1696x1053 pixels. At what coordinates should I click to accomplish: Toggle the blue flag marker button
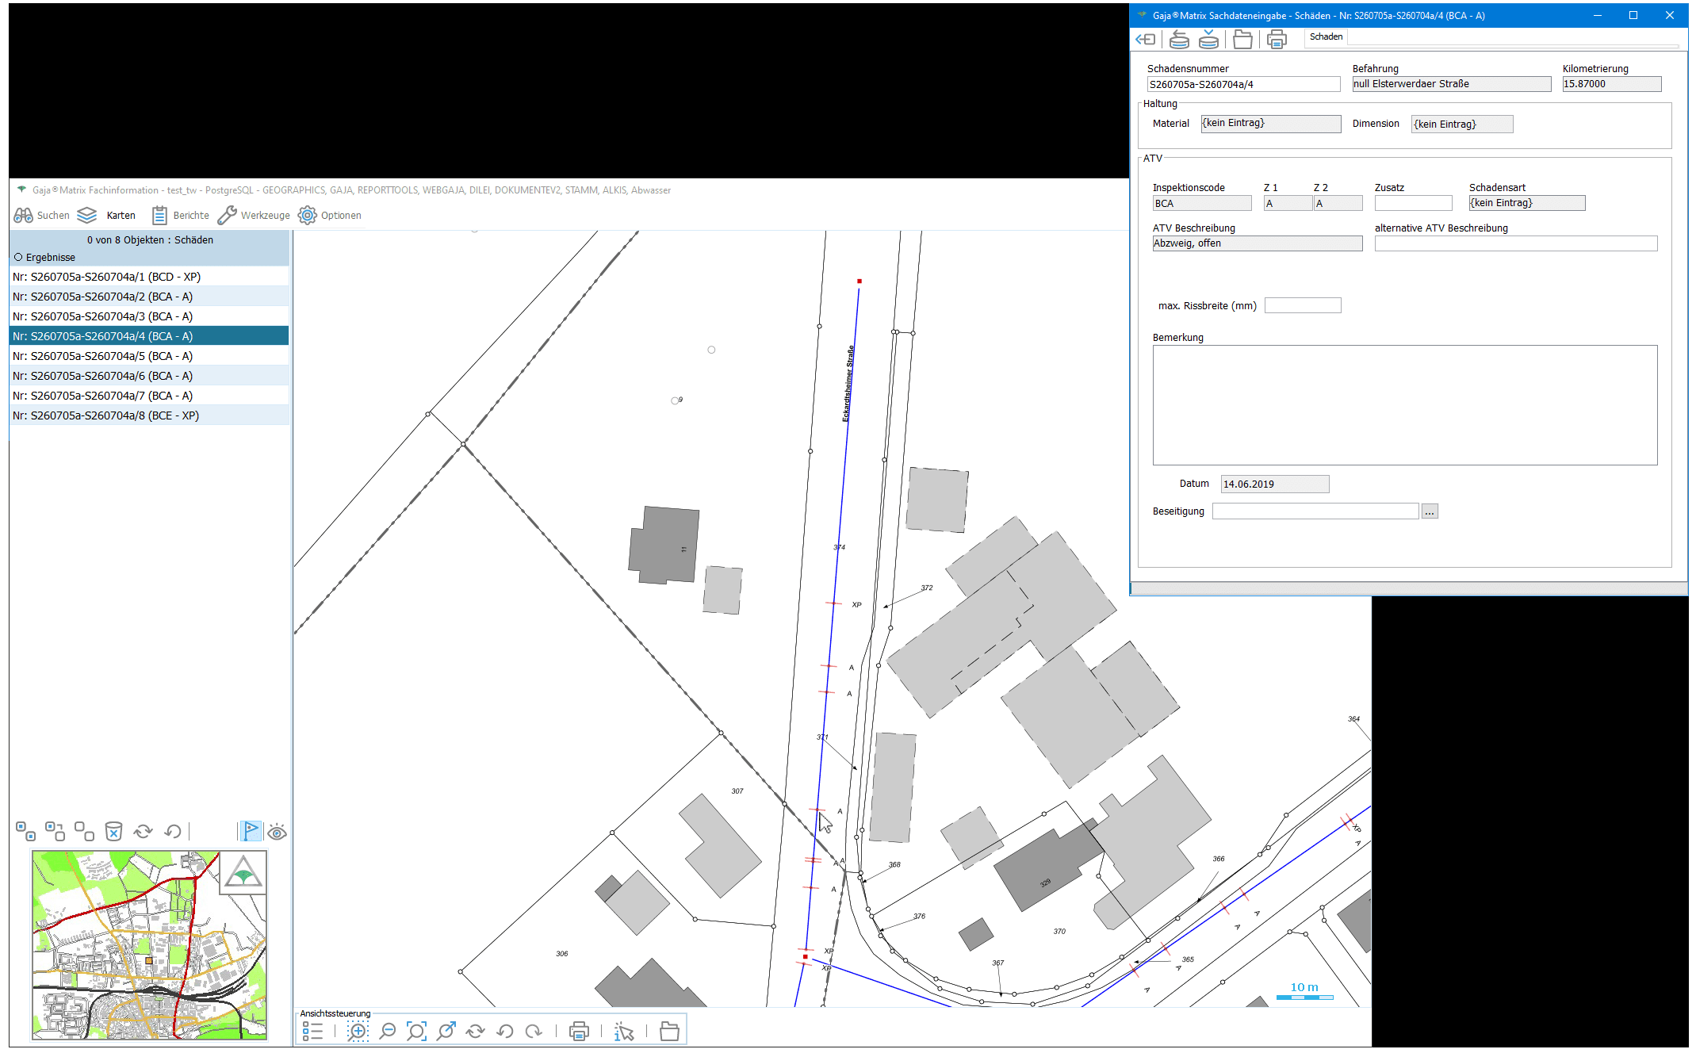pyautogui.click(x=251, y=831)
